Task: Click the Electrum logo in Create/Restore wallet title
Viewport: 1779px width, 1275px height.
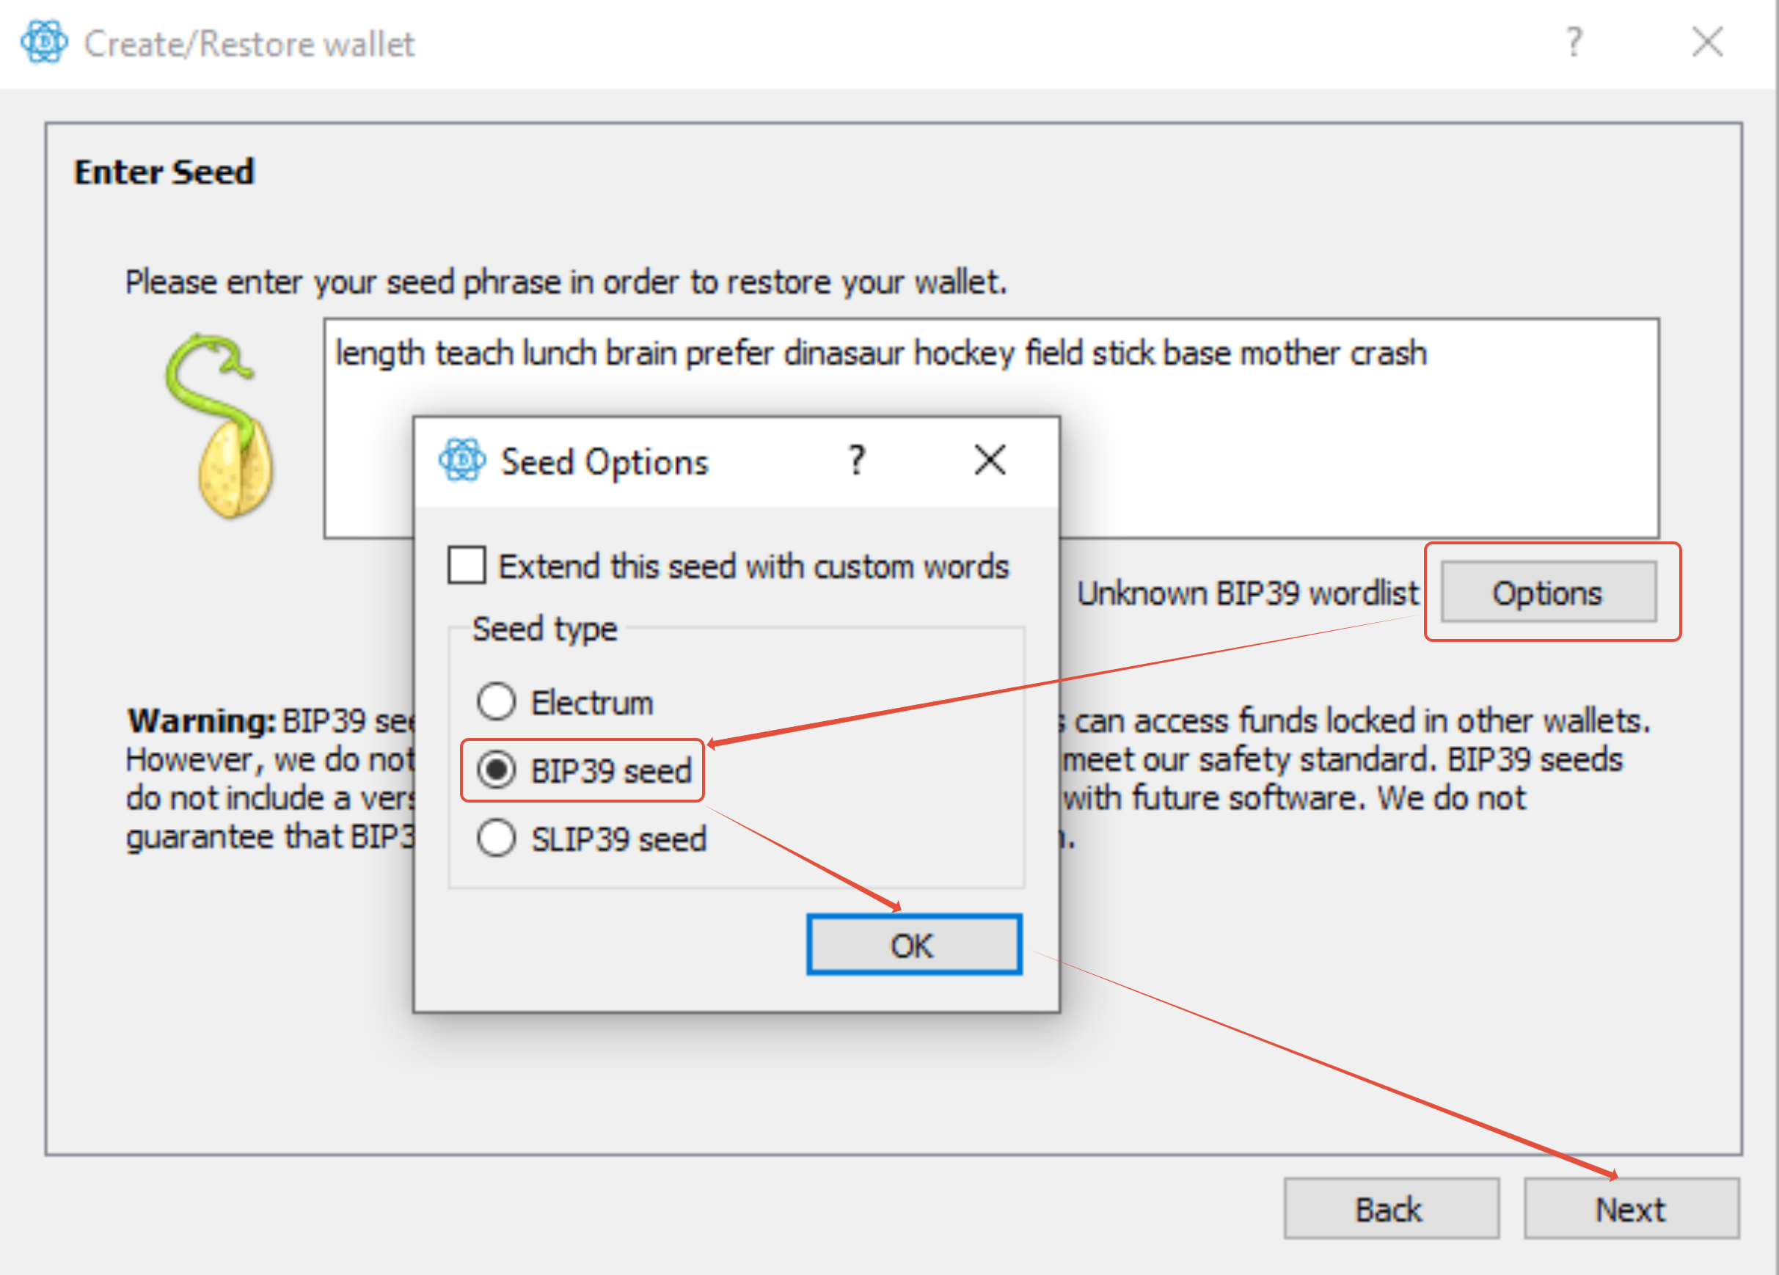Action: coord(44,43)
